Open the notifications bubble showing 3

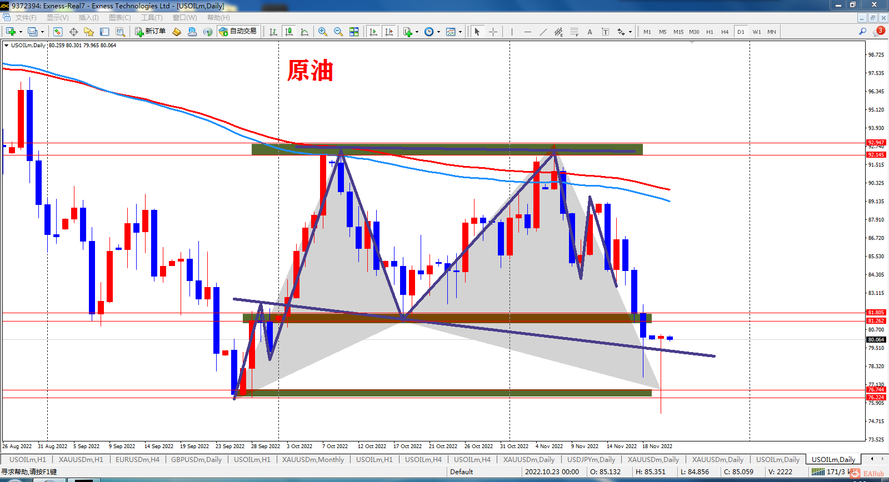click(879, 31)
